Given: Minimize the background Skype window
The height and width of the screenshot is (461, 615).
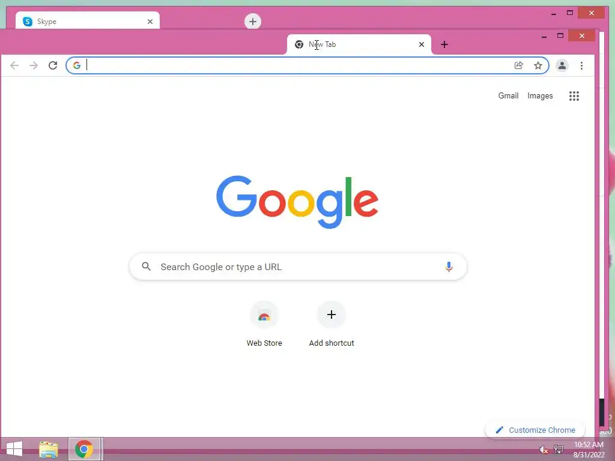Looking at the screenshot, I should pos(554,13).
